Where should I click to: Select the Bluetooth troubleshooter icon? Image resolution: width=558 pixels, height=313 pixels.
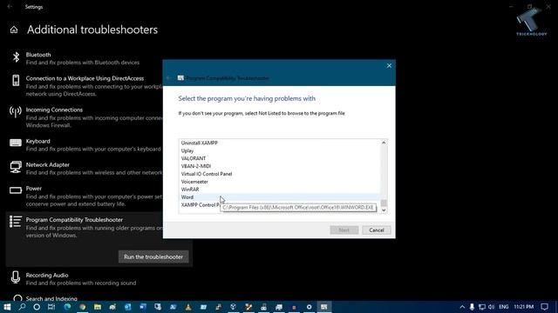16,57
